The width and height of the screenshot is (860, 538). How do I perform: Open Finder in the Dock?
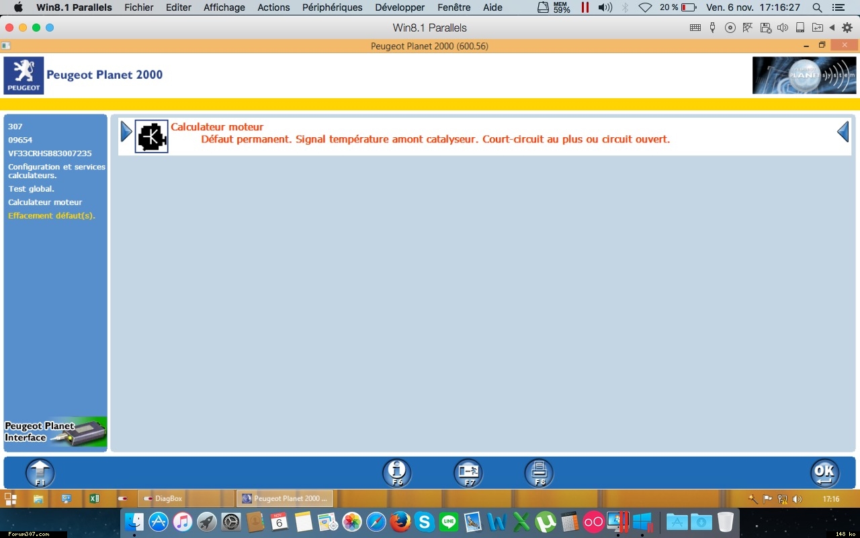(x=134, y=522)
